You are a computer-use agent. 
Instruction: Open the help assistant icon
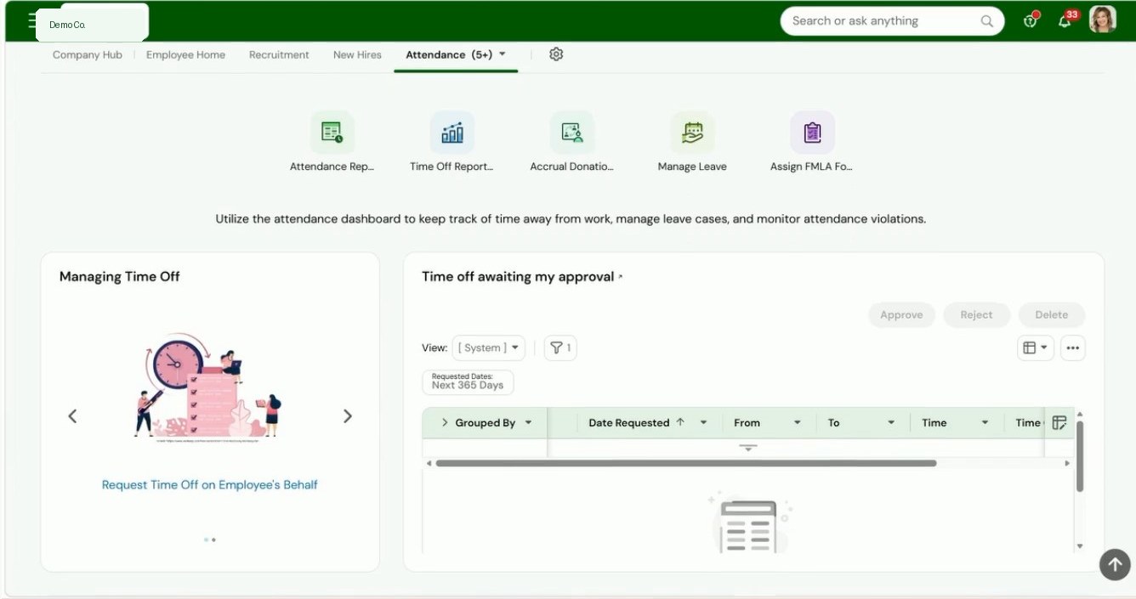click(x=1031, y=20)
